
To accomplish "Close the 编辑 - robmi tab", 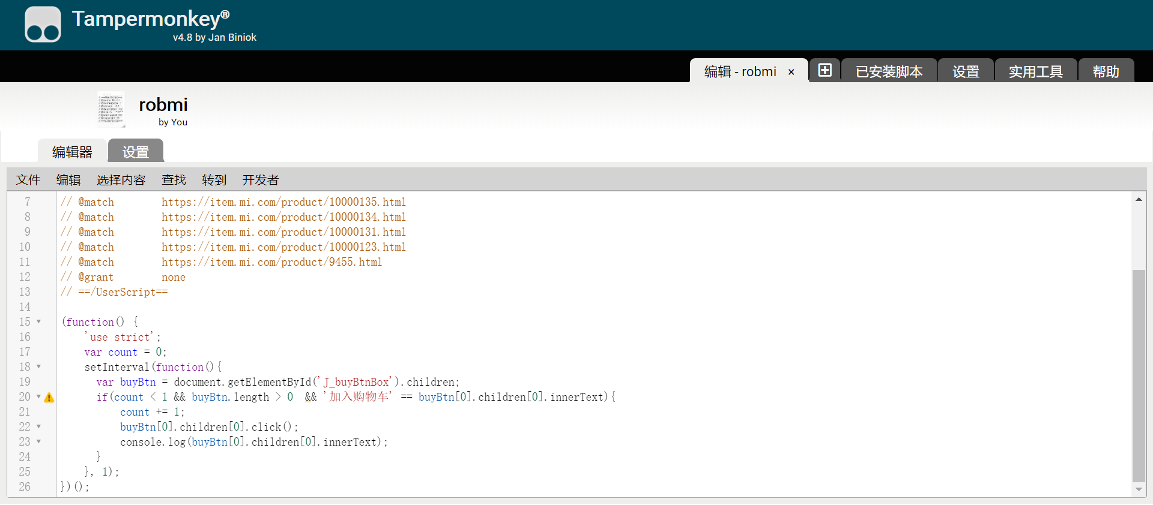I will [791, 72].
